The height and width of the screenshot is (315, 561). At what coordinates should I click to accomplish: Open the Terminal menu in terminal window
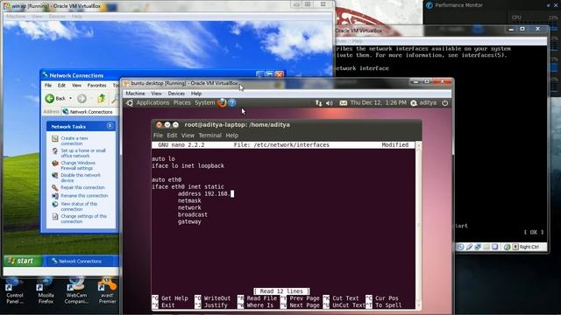tap(210, 136)
